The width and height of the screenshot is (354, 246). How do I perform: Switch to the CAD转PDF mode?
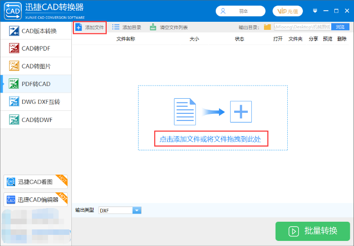pos(36,49)
